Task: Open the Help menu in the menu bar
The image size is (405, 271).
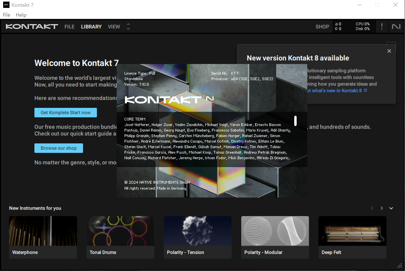Action: pyautogui.click(x=21, y=15)
